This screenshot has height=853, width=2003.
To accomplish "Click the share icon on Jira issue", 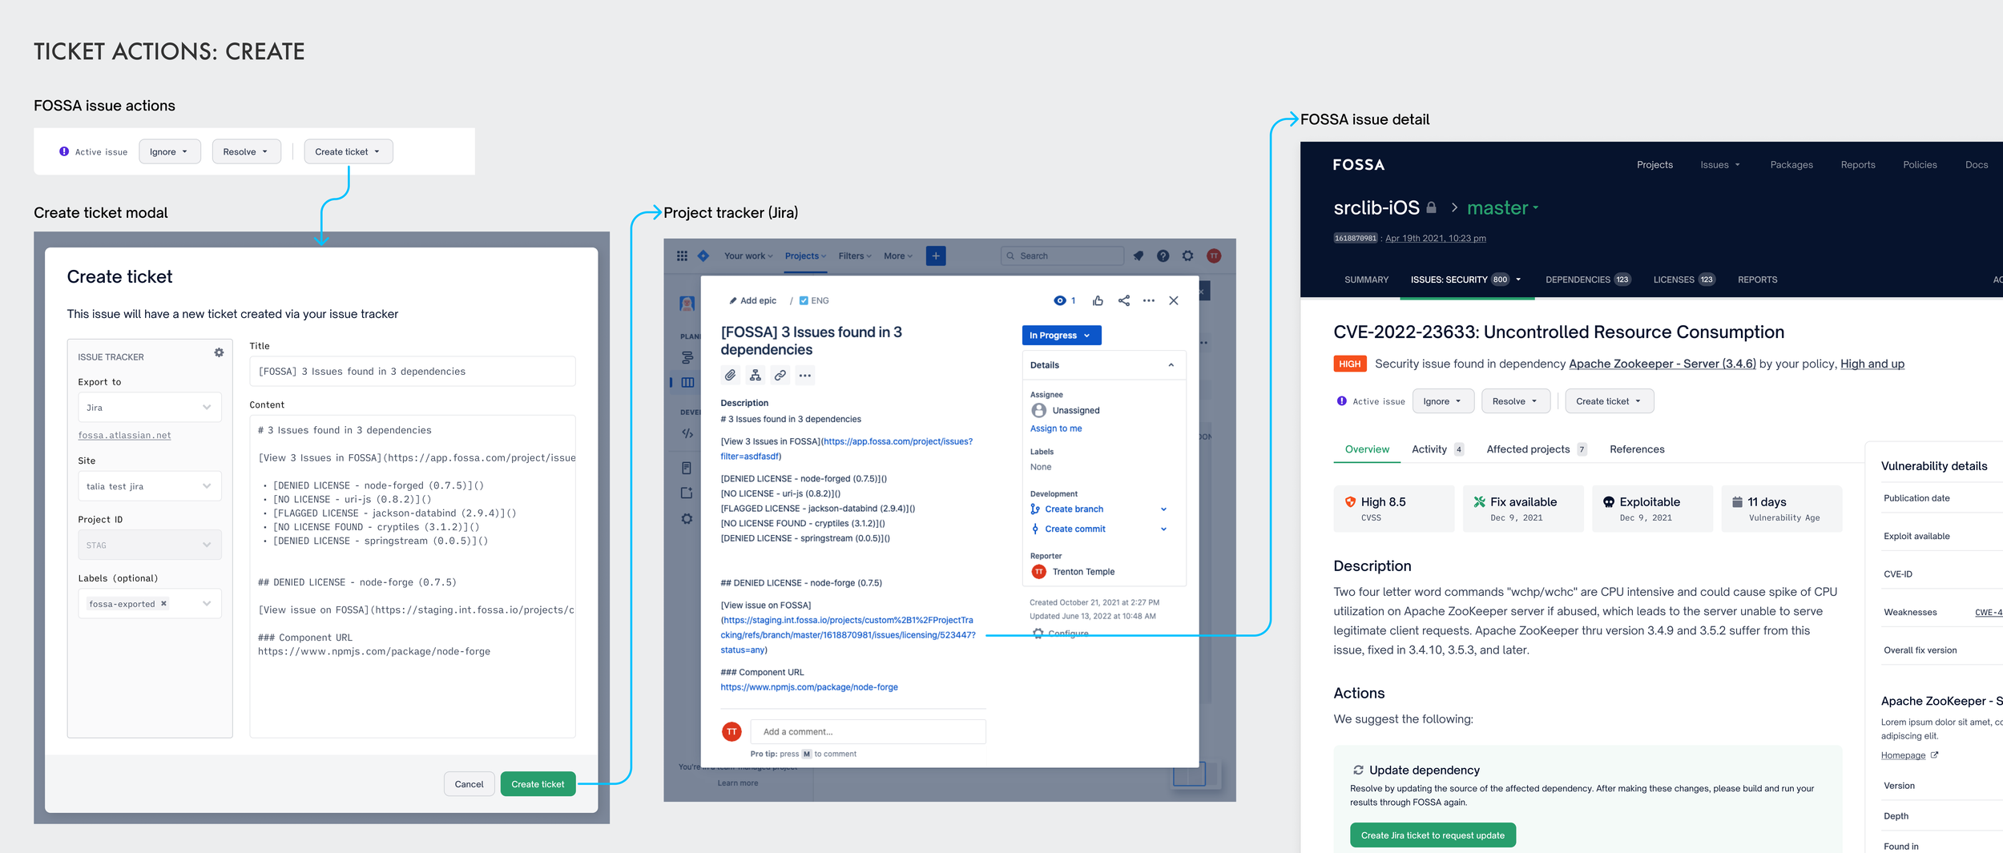I will tap(1123, 300).
